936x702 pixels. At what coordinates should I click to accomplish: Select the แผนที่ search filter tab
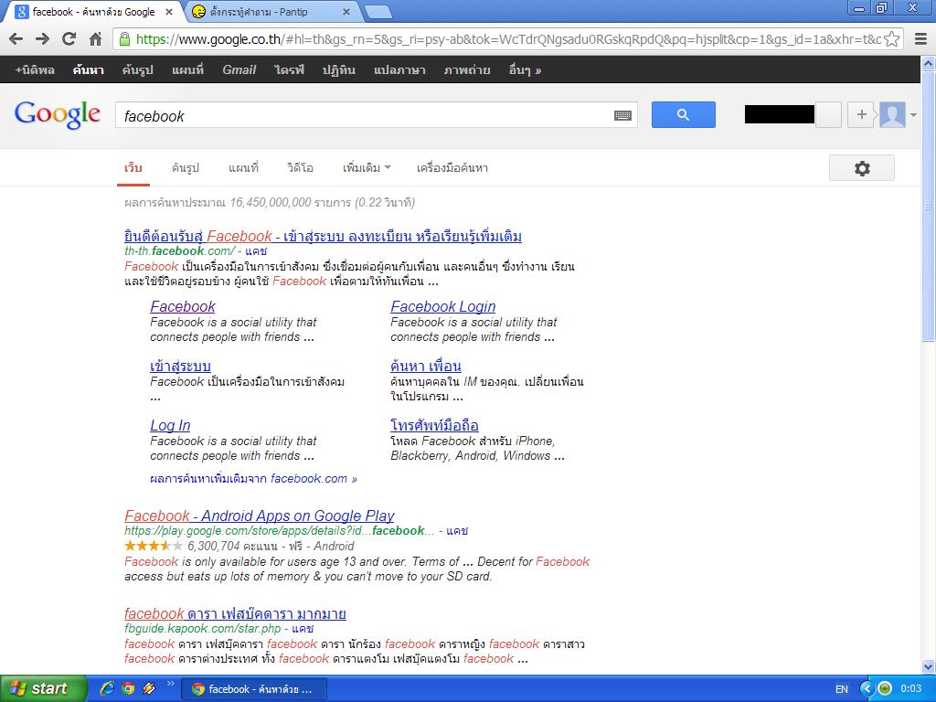[243, 168]
